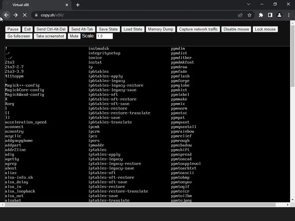This screenshot has height=221, width=295.
Task: Click Save State
Action: [x=108, y=29]
